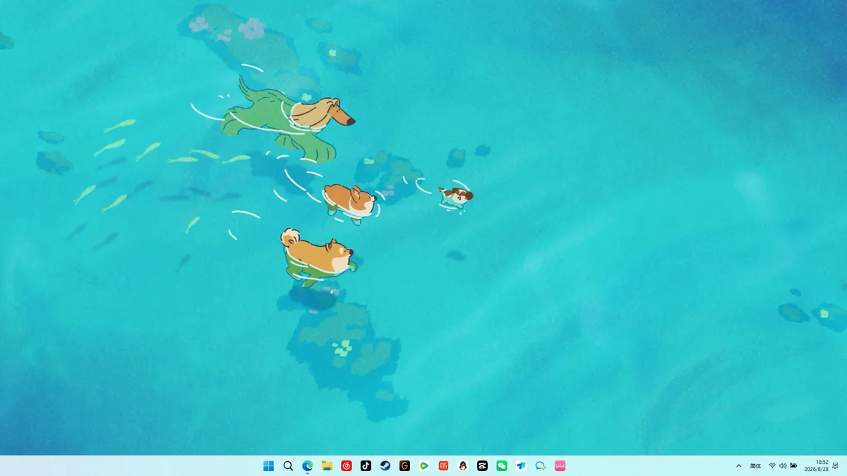Viewport: 847px width, 476px height.
Task: Open taskbar Search magnifier
Action: pos(288,465)
